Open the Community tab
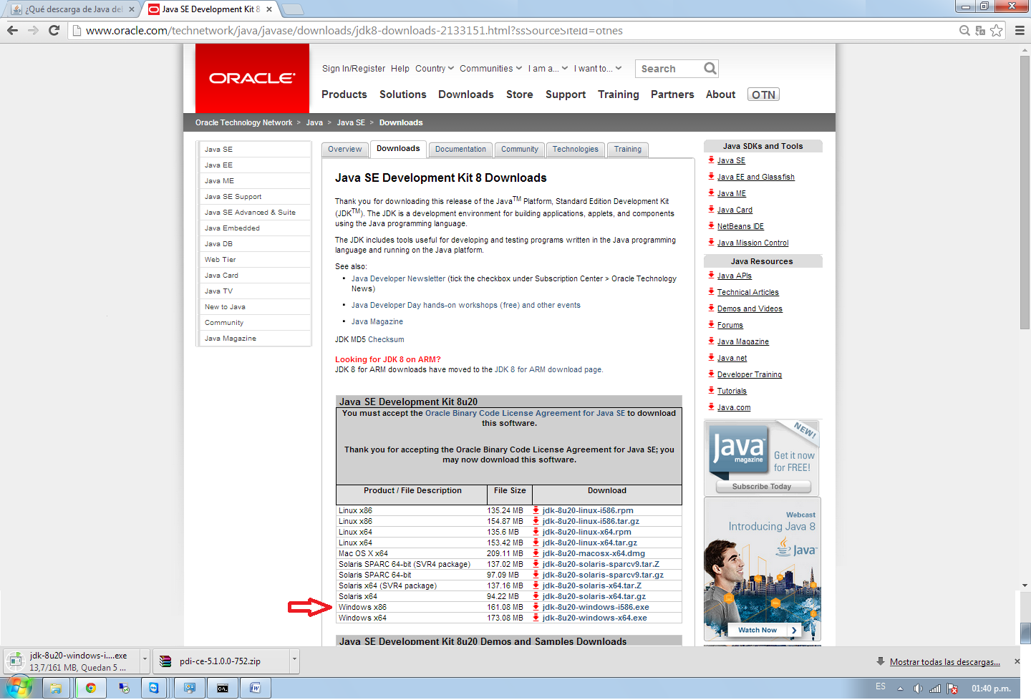The width and height of the screenshot is (1031, 700). click(x=520, y=149)
